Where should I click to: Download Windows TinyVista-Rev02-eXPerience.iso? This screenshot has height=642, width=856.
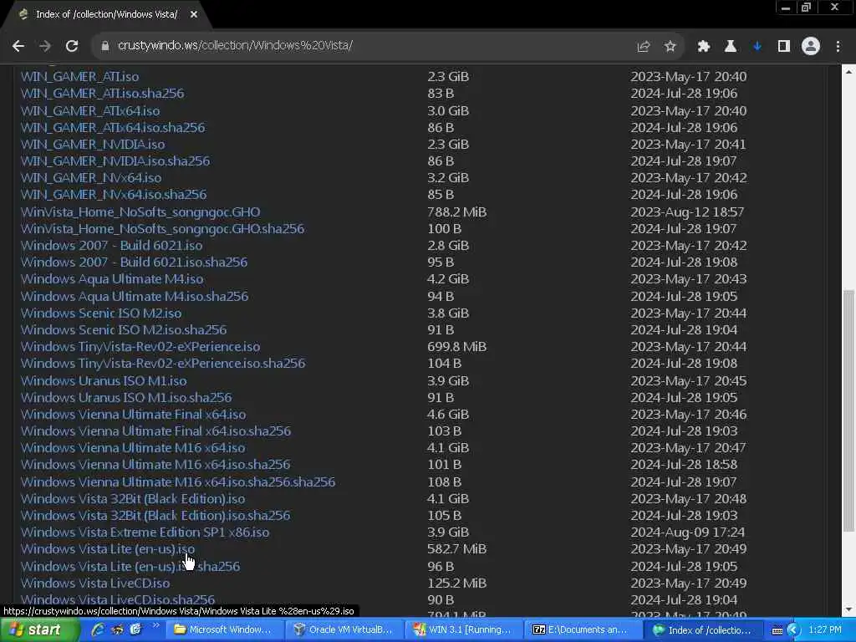click(140, 347)
